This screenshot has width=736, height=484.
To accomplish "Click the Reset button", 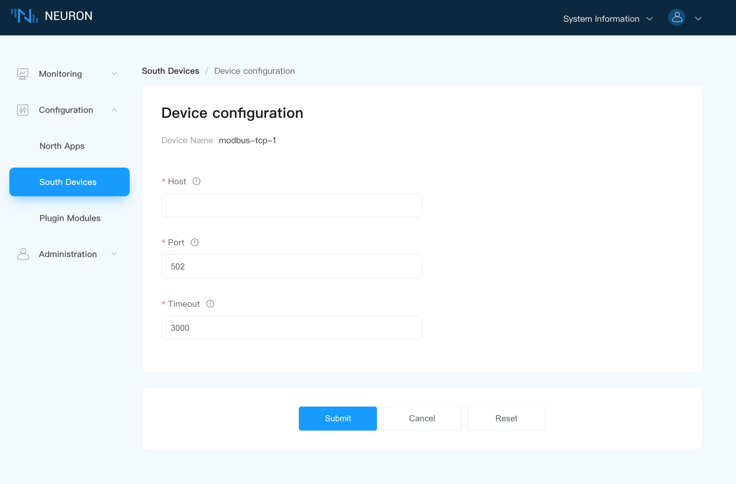I will [506, 418].
